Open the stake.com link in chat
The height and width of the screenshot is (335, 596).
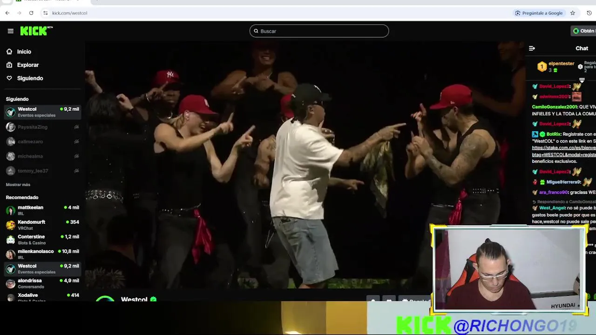pos(564,151)
